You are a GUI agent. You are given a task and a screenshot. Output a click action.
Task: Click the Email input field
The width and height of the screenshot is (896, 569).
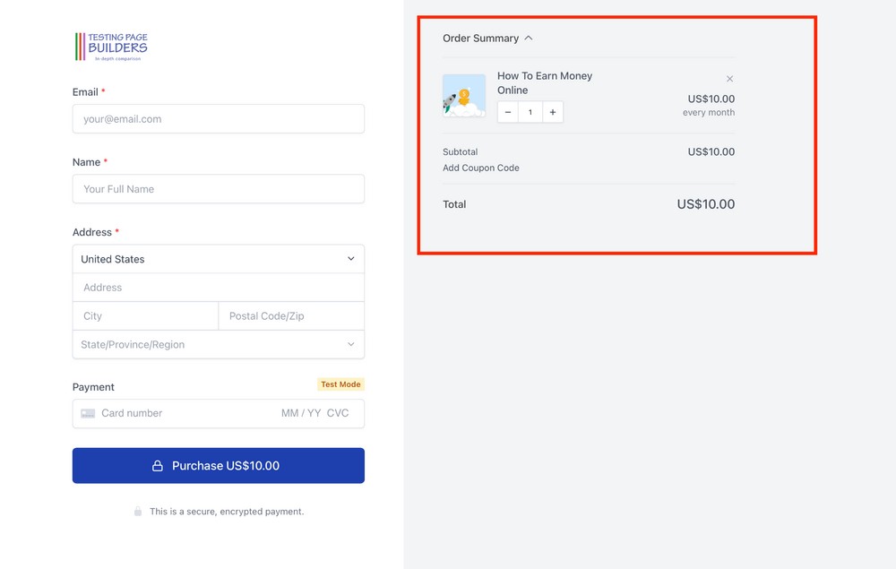tap(218, 118)
